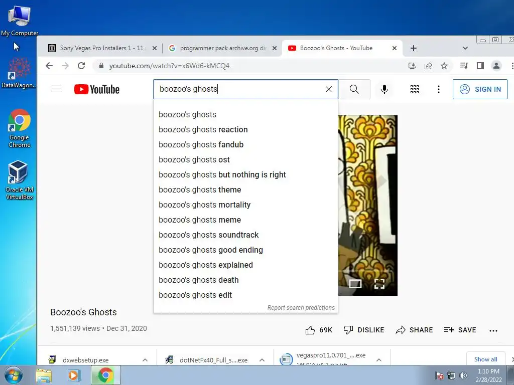Switch to Sony Vegas Pro Installers tab
Viewport: 514px width, 385px height.
point(101,48)
